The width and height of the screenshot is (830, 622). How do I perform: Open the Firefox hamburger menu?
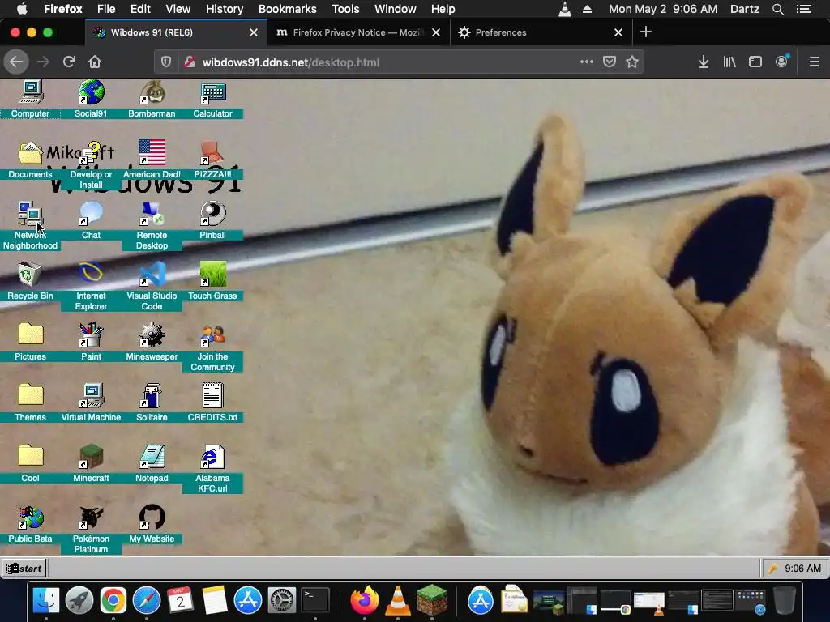(x=815, y=62)
